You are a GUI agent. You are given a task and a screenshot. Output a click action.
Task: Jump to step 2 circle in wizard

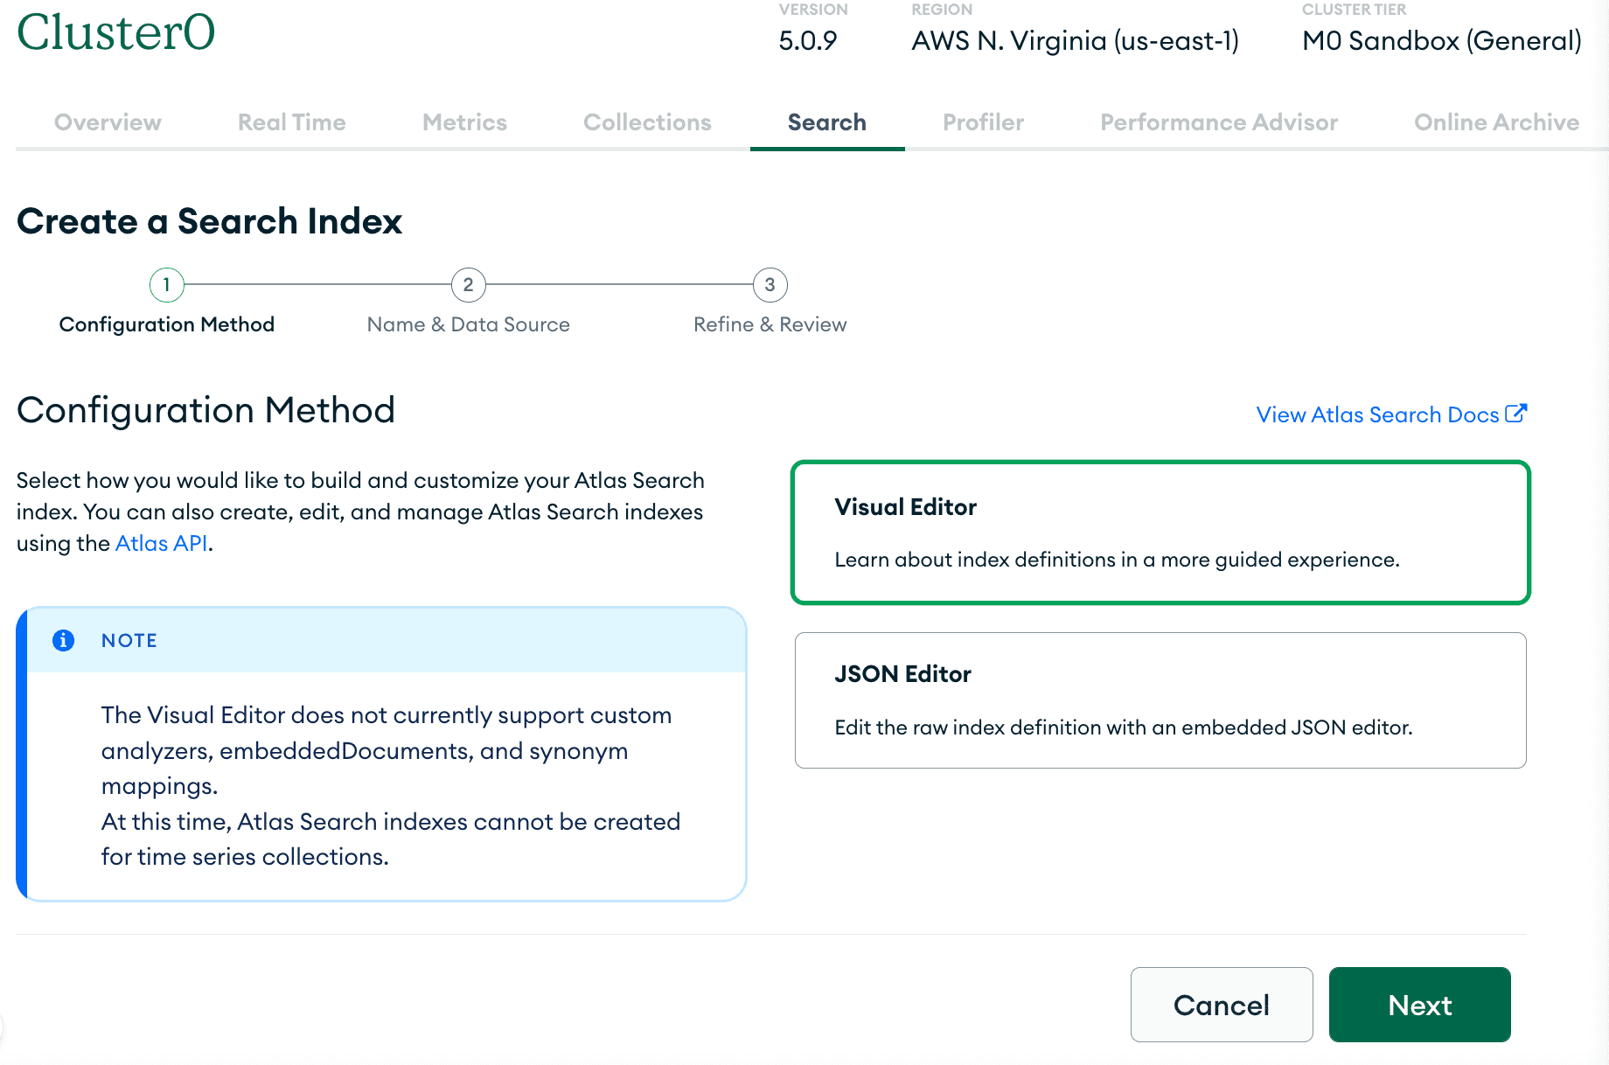tap(468, 285)
